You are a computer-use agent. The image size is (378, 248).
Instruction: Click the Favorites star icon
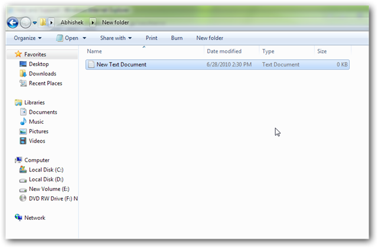[x=18, y=54]
